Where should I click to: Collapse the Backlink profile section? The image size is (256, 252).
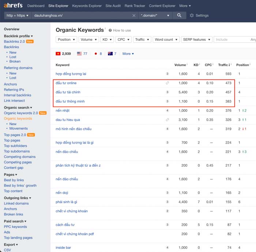point(18,36)
